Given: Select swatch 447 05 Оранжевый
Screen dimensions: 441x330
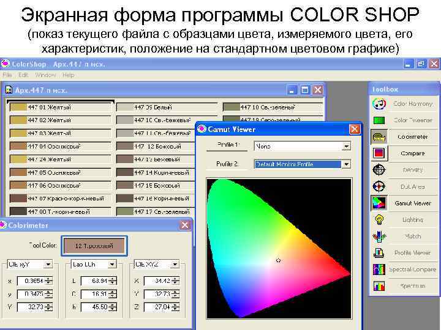Looking at the screenshot, I should click(x=61, y=172).
